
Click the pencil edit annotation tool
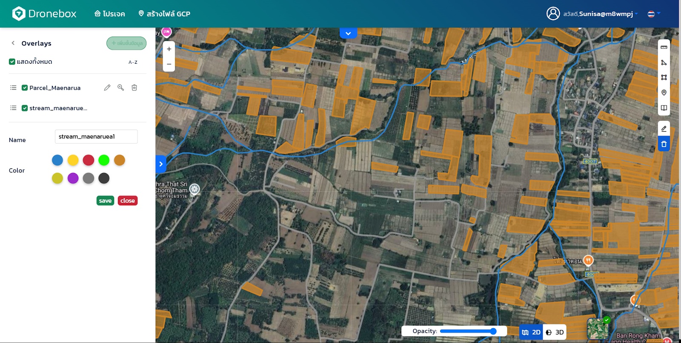[x=664, y=129]
